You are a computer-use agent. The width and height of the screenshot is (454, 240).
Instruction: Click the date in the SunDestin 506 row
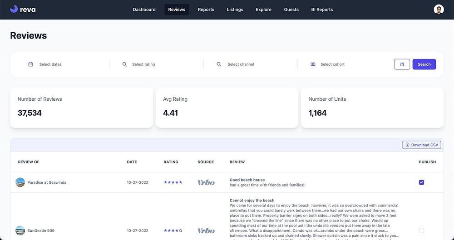click(x=138, y=231)
